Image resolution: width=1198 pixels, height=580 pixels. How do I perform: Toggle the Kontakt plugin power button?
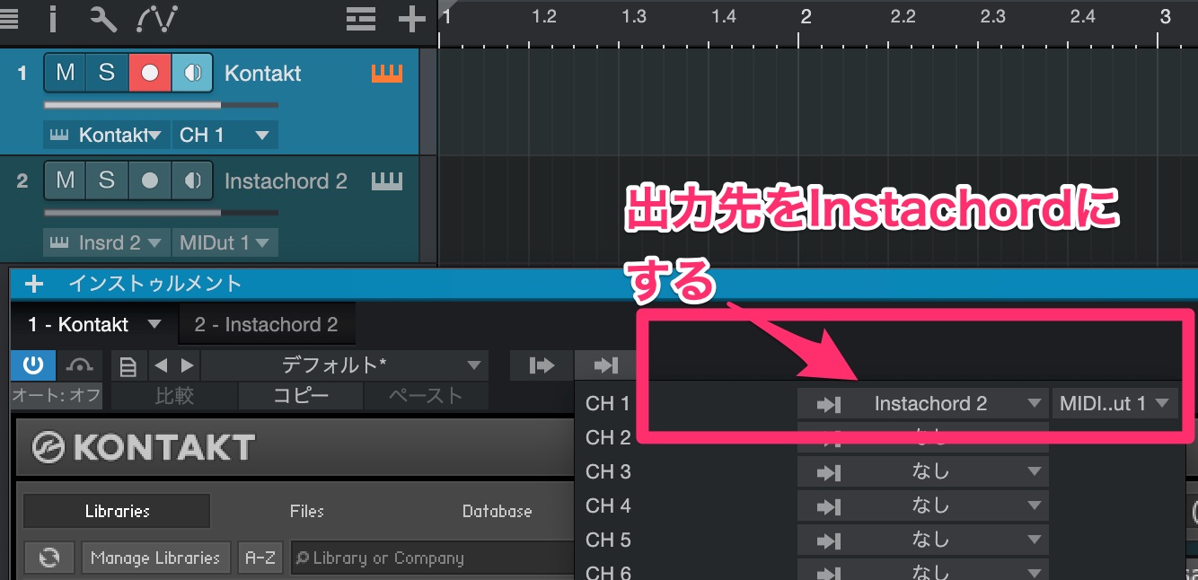coord(33,365)
